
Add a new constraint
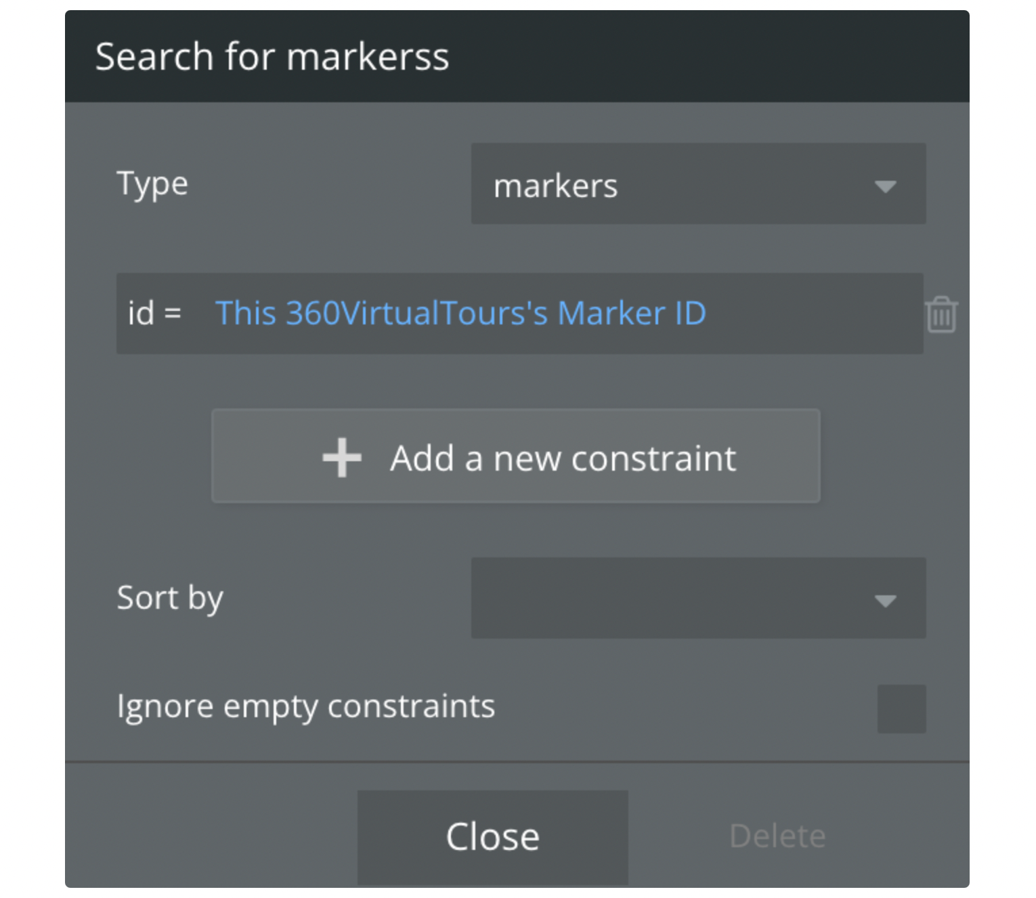(x=516, y=456)
